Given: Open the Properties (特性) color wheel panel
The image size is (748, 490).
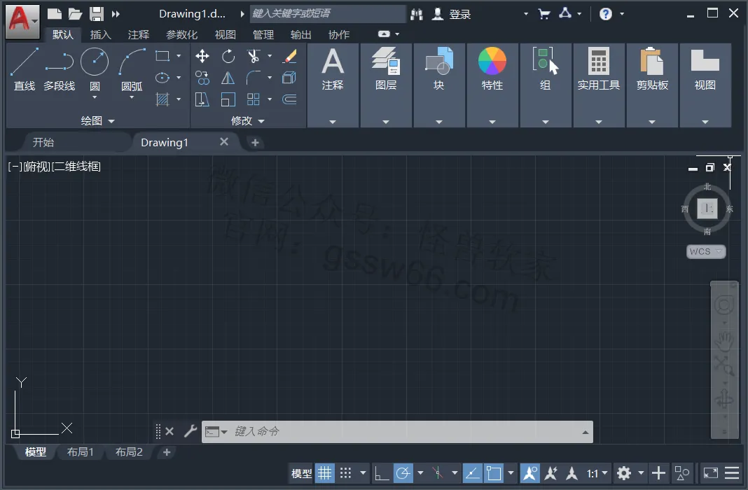Looking at the screenshot, I should (492, 85).
